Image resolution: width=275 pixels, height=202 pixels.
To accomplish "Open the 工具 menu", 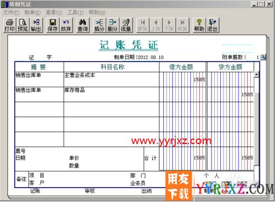I will click(x=75, y=13).
